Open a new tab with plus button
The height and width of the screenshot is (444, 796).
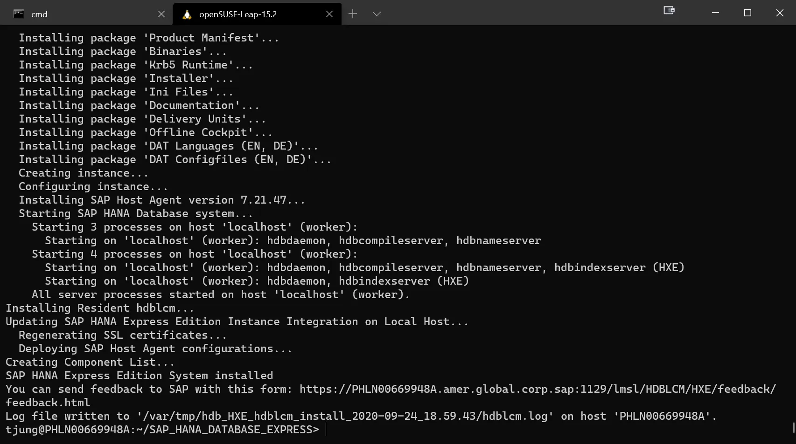pos(353,14)
